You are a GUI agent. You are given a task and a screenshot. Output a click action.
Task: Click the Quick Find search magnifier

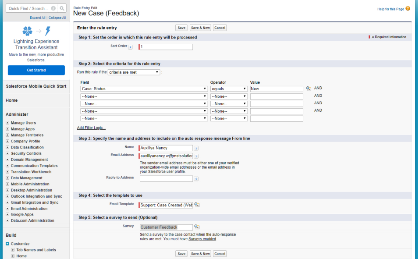62,8
